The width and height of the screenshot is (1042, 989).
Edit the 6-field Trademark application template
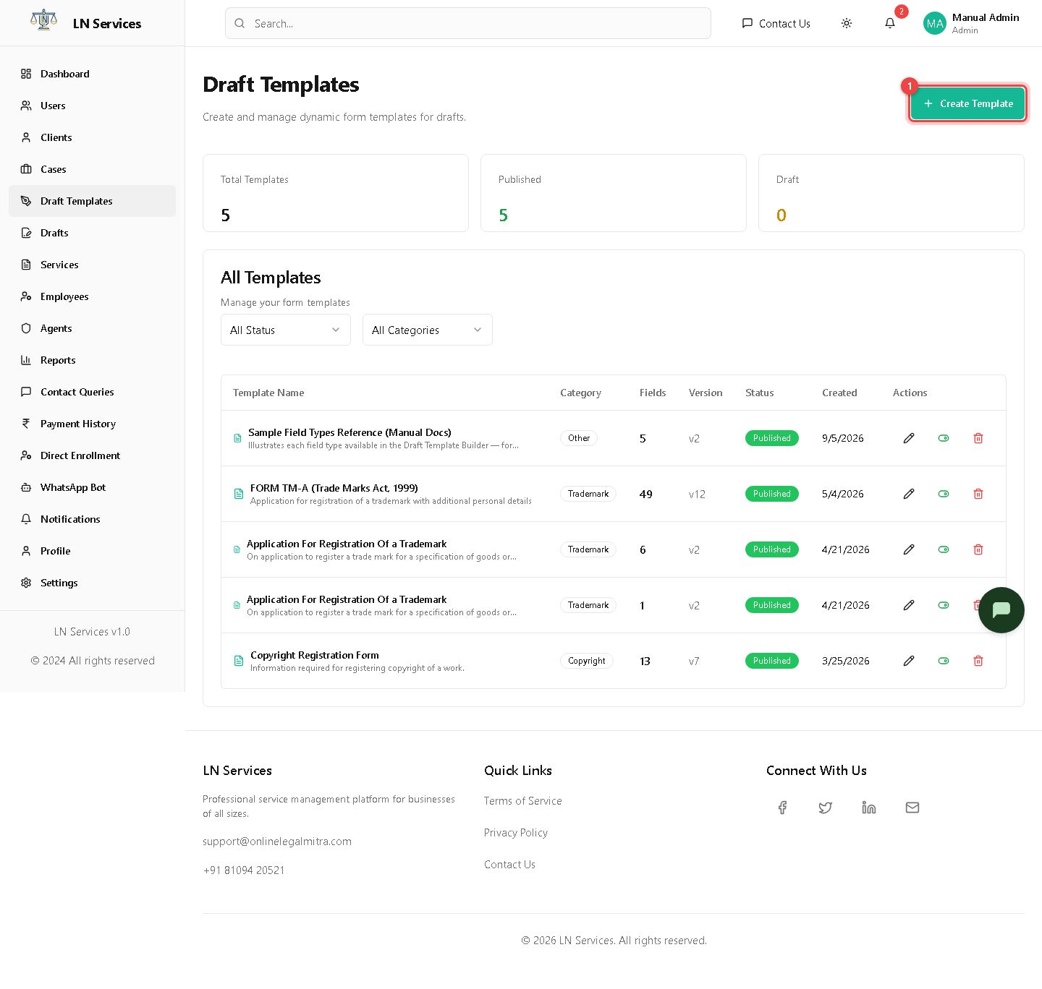point(909,549)
